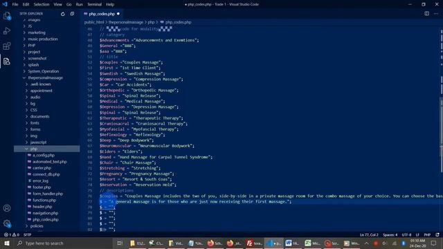Click the public_html breadcrumb

(x=94, y=22)
